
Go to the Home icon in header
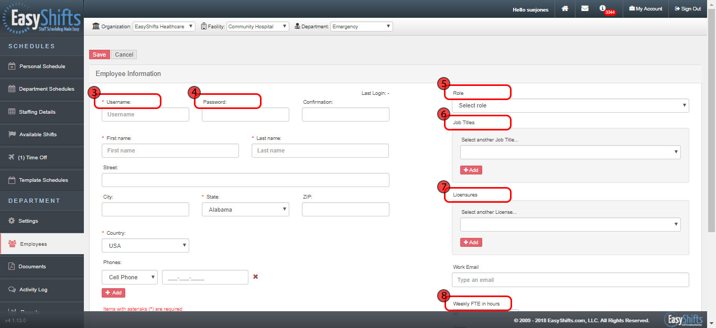pyautogui.click(x=565, y=8)
